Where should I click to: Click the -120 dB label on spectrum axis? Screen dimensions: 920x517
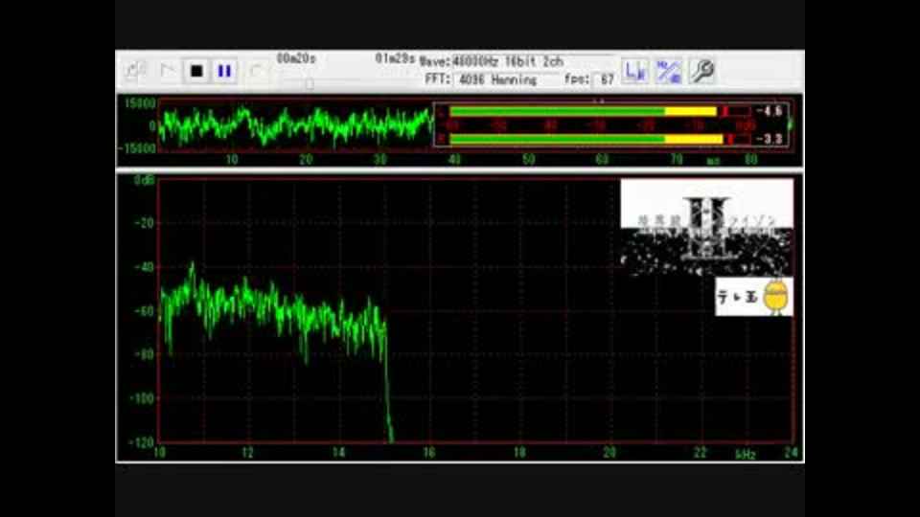(142, 442)
